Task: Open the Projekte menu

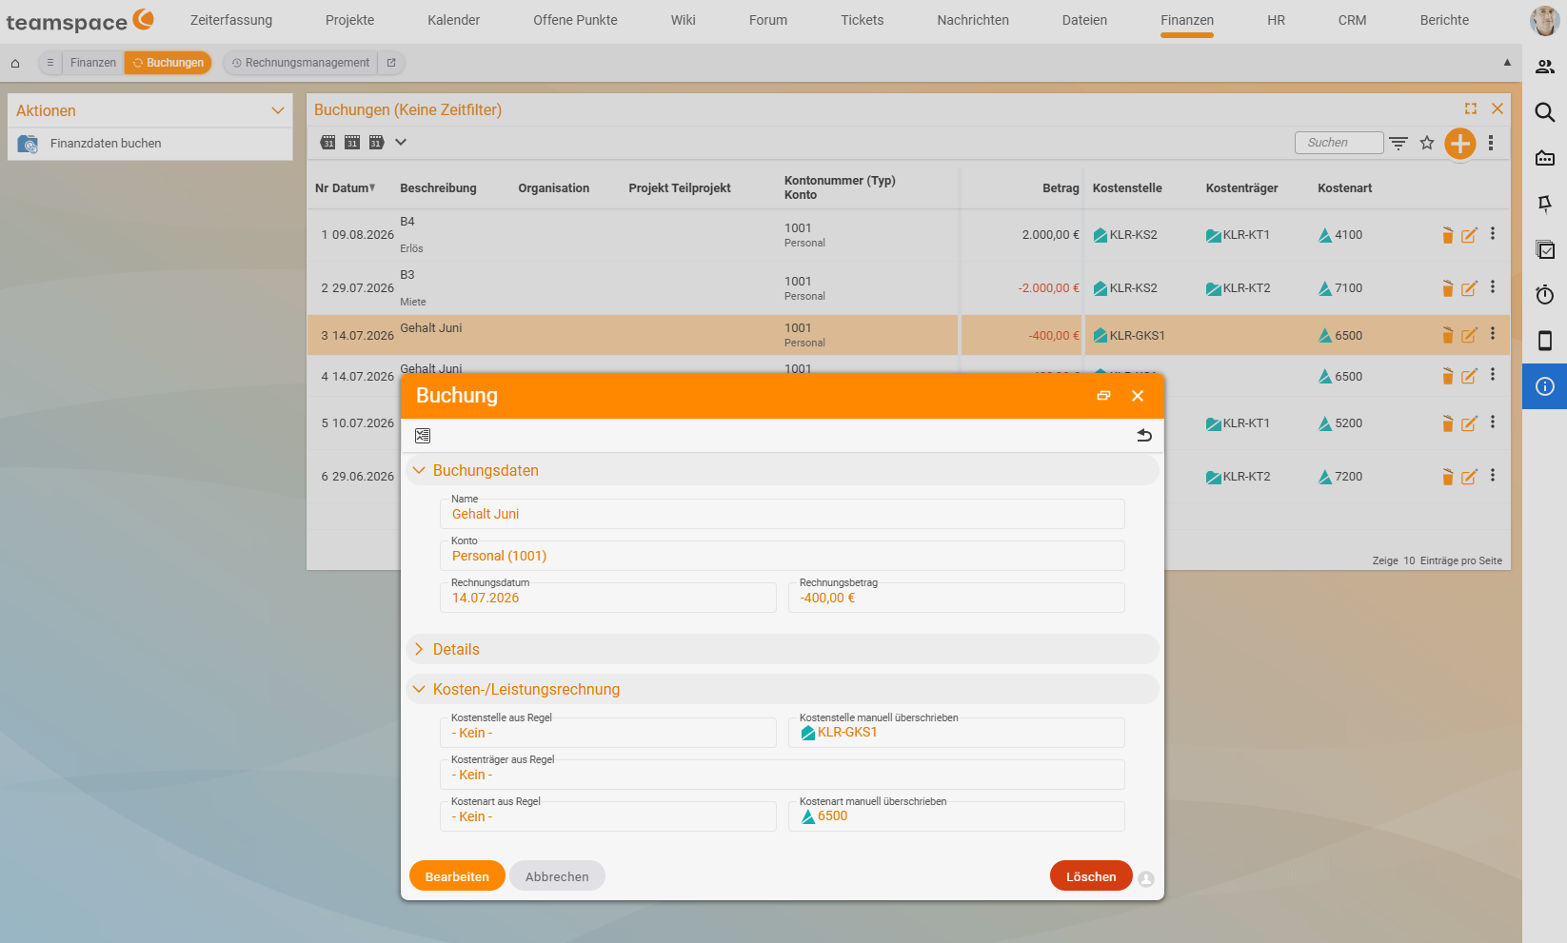Action: pos(350,20)
